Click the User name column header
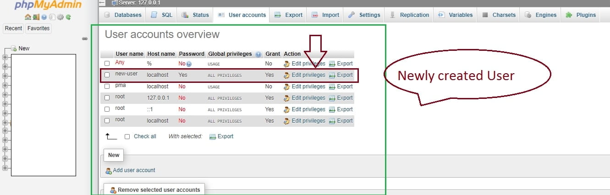610x195 pixels. (x=129, y=54)
